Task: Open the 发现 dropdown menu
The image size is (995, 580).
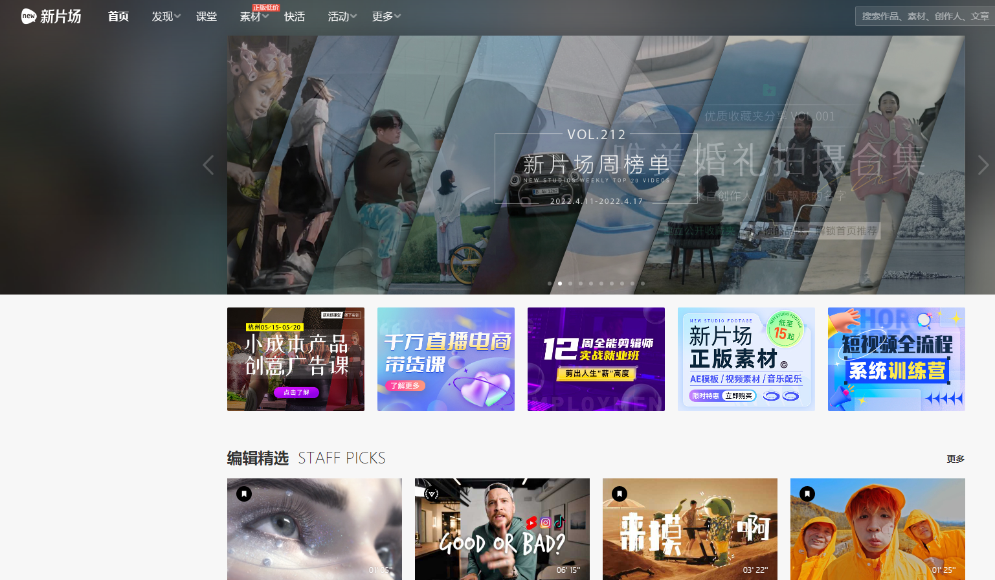Action: click(x=163, y=16)
